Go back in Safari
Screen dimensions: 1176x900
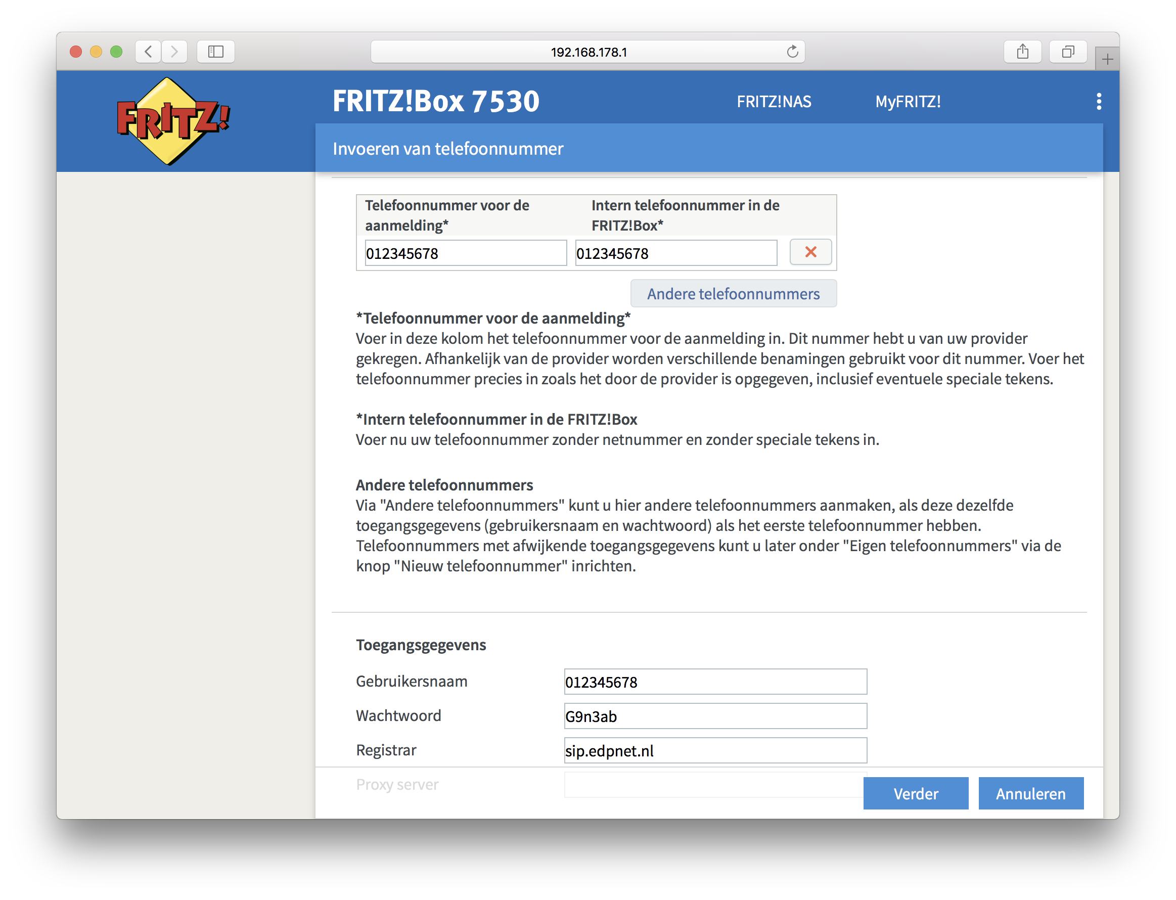tap(149, 52)
